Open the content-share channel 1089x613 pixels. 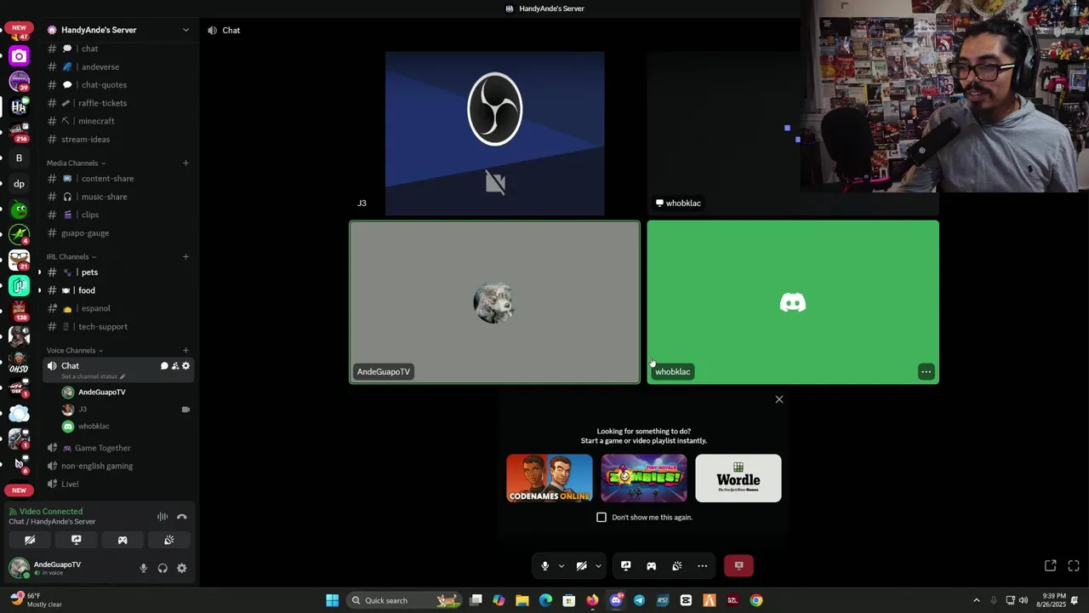coord(119,179)
